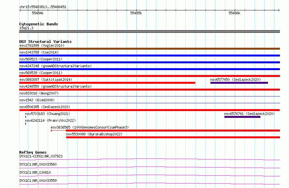The height and width of the screenshot is (188, 289).
Task: Open nsv6242114 (Prakrithi2022) label
Action: pyautogui.click(x=50, y=120)
